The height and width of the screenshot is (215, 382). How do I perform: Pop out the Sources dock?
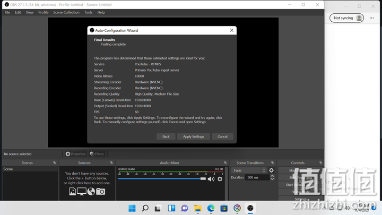coord(111,163)
